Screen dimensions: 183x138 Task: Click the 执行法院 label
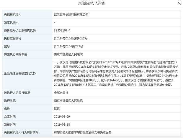(10, 101)
